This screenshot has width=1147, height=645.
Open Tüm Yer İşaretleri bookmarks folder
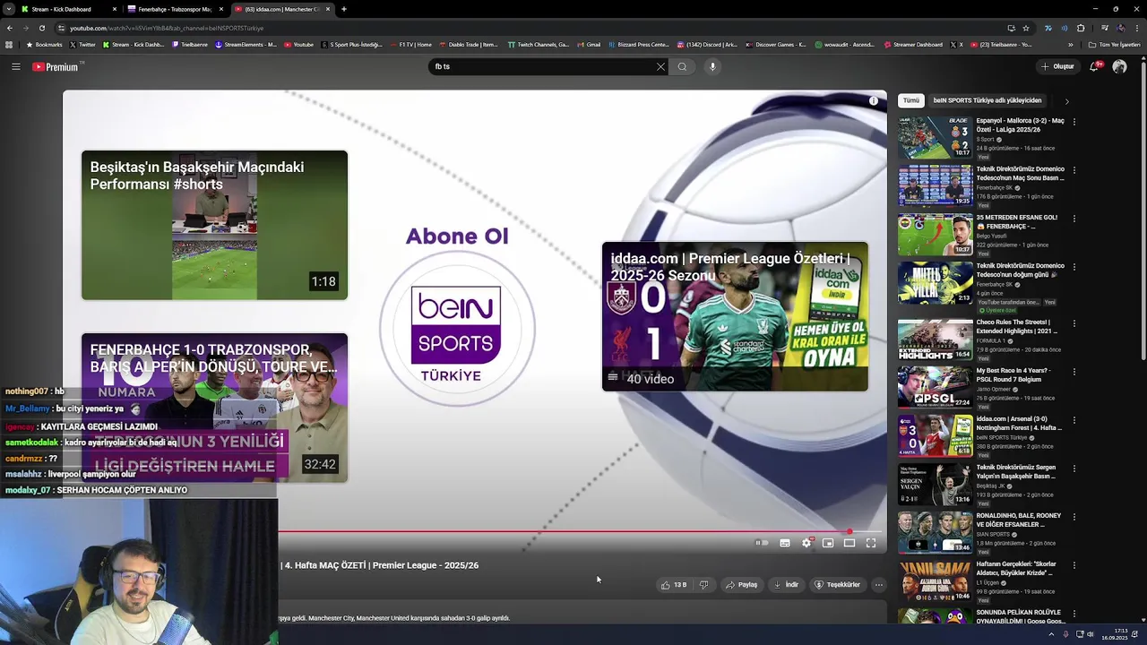coord(1115,45)
